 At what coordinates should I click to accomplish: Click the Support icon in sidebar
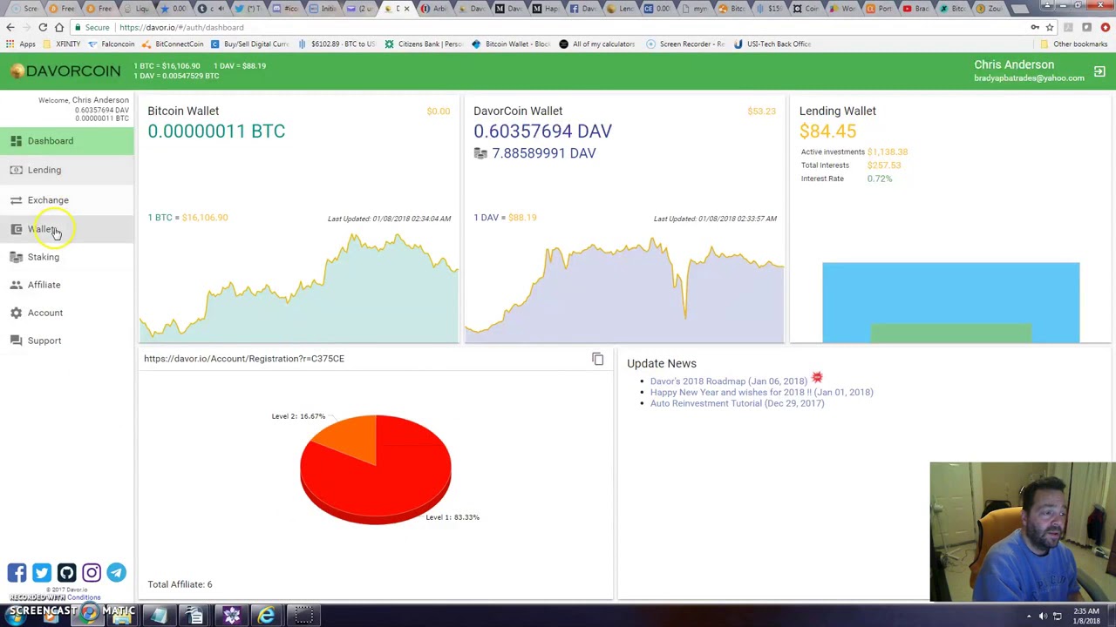coord(16,340)
